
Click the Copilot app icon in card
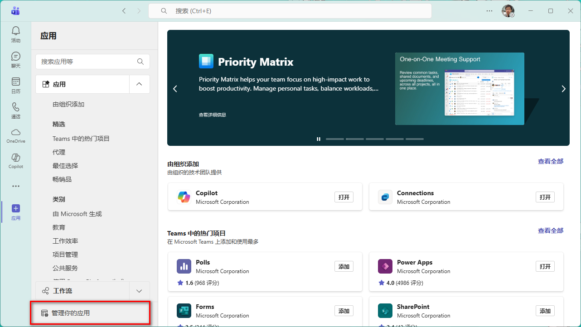(184, 197)
